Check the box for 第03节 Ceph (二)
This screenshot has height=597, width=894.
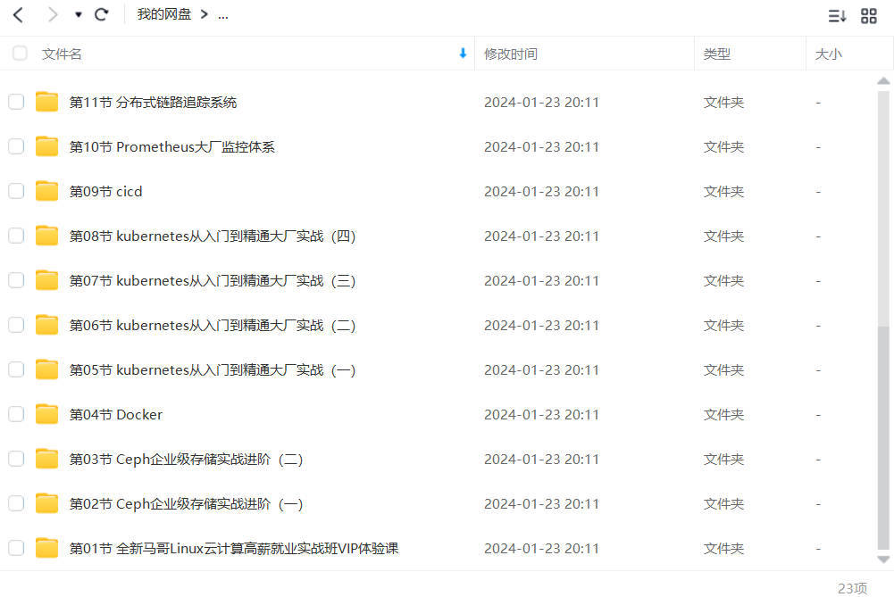click(x=16, y=459)
